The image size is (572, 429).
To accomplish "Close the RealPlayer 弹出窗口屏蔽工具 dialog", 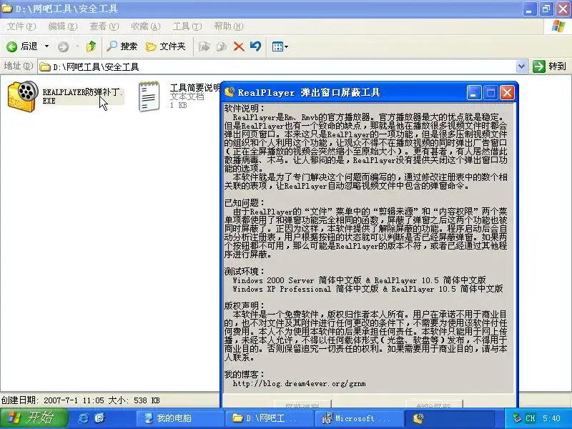I will [507, 93].
